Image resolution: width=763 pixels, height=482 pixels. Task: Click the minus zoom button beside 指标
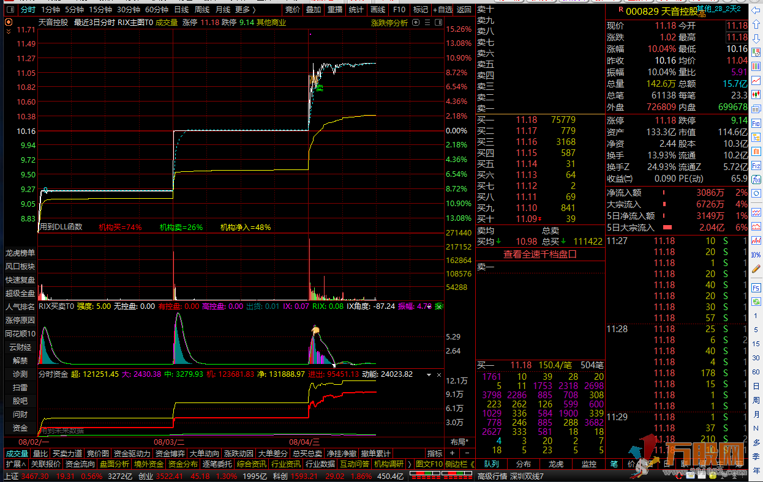(467, 453)
